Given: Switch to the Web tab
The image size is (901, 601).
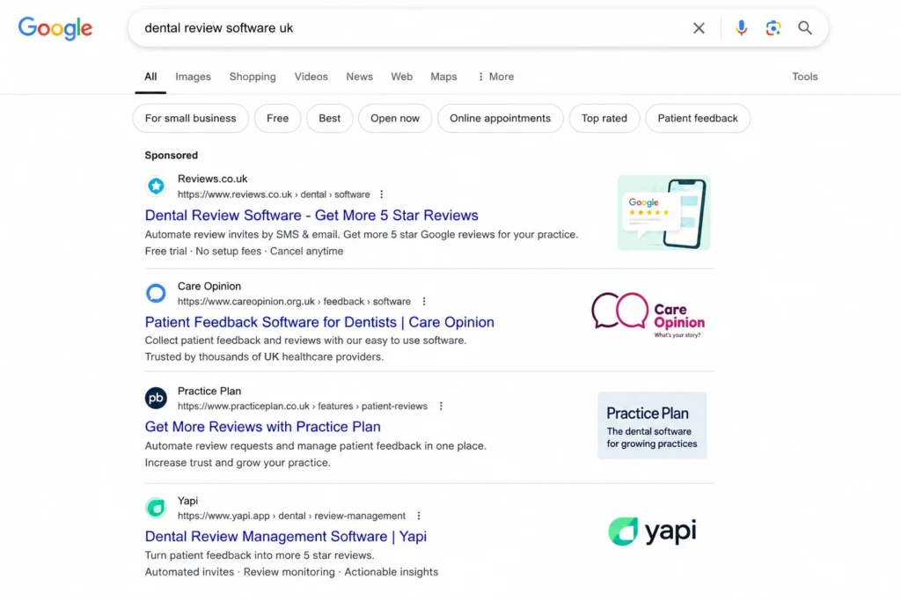Looking at the screenshot, I should click(401, 77).
